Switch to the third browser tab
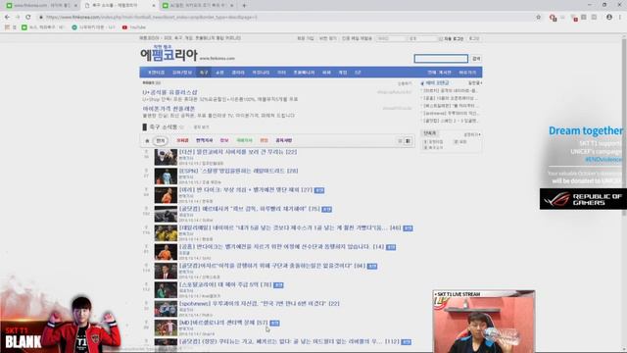Viewport: 627px width, 353px height. pos(198,6)
